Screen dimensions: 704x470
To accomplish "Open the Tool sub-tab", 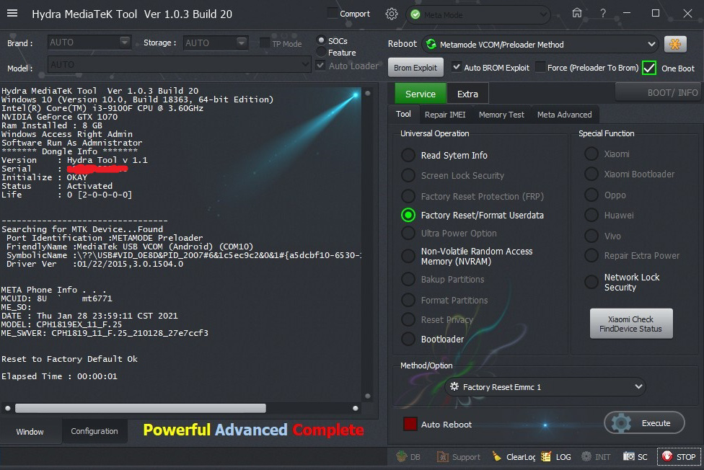I will click(403, 114).
